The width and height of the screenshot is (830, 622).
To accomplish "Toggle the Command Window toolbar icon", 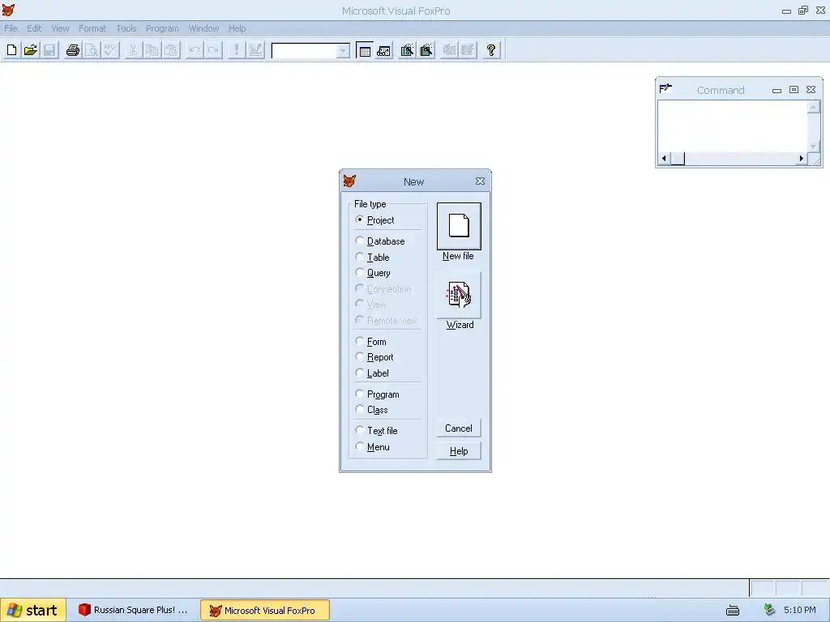I will (365, 50).
